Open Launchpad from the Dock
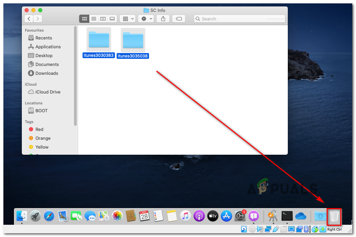 pos(35,216)
